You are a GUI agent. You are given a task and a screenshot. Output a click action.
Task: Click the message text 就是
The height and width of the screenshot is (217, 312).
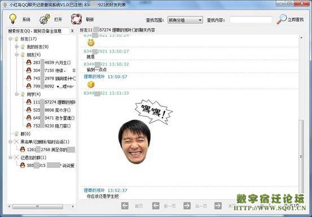click(x=91, y=57)
